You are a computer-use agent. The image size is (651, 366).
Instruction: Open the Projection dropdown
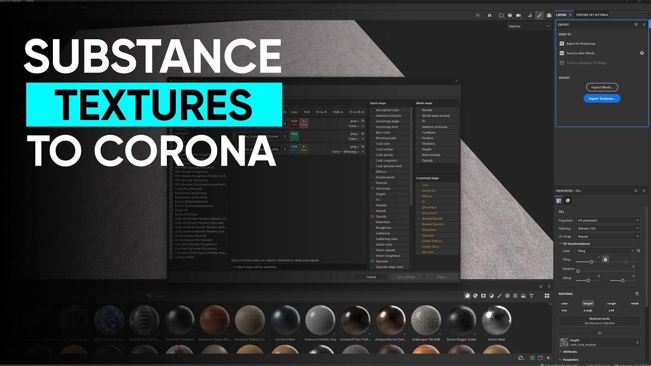(608, 221)
